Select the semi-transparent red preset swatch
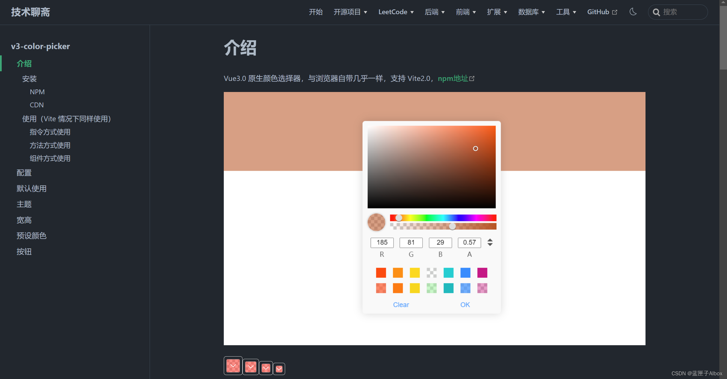This screenshot has height=379, width=727. (x=381, y=288)
